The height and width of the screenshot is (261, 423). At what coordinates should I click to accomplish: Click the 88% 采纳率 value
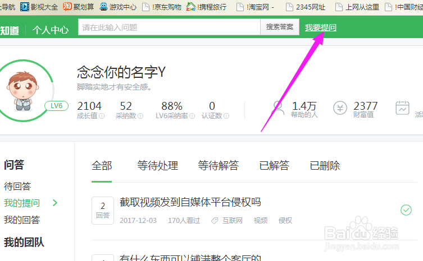click(172, 106)
